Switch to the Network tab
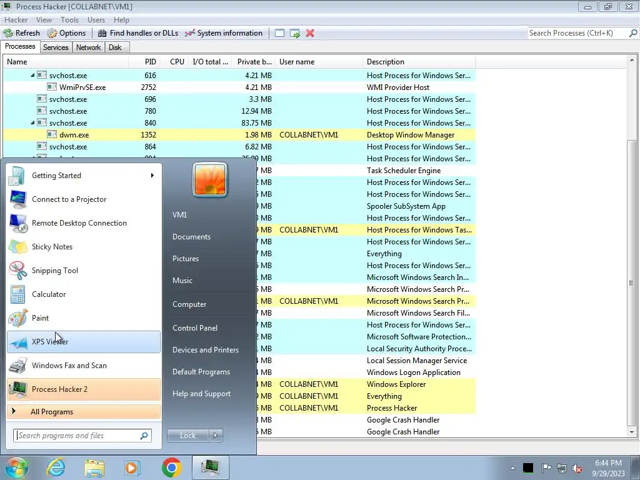The image size is (640, 480). [x=88, y=47]
